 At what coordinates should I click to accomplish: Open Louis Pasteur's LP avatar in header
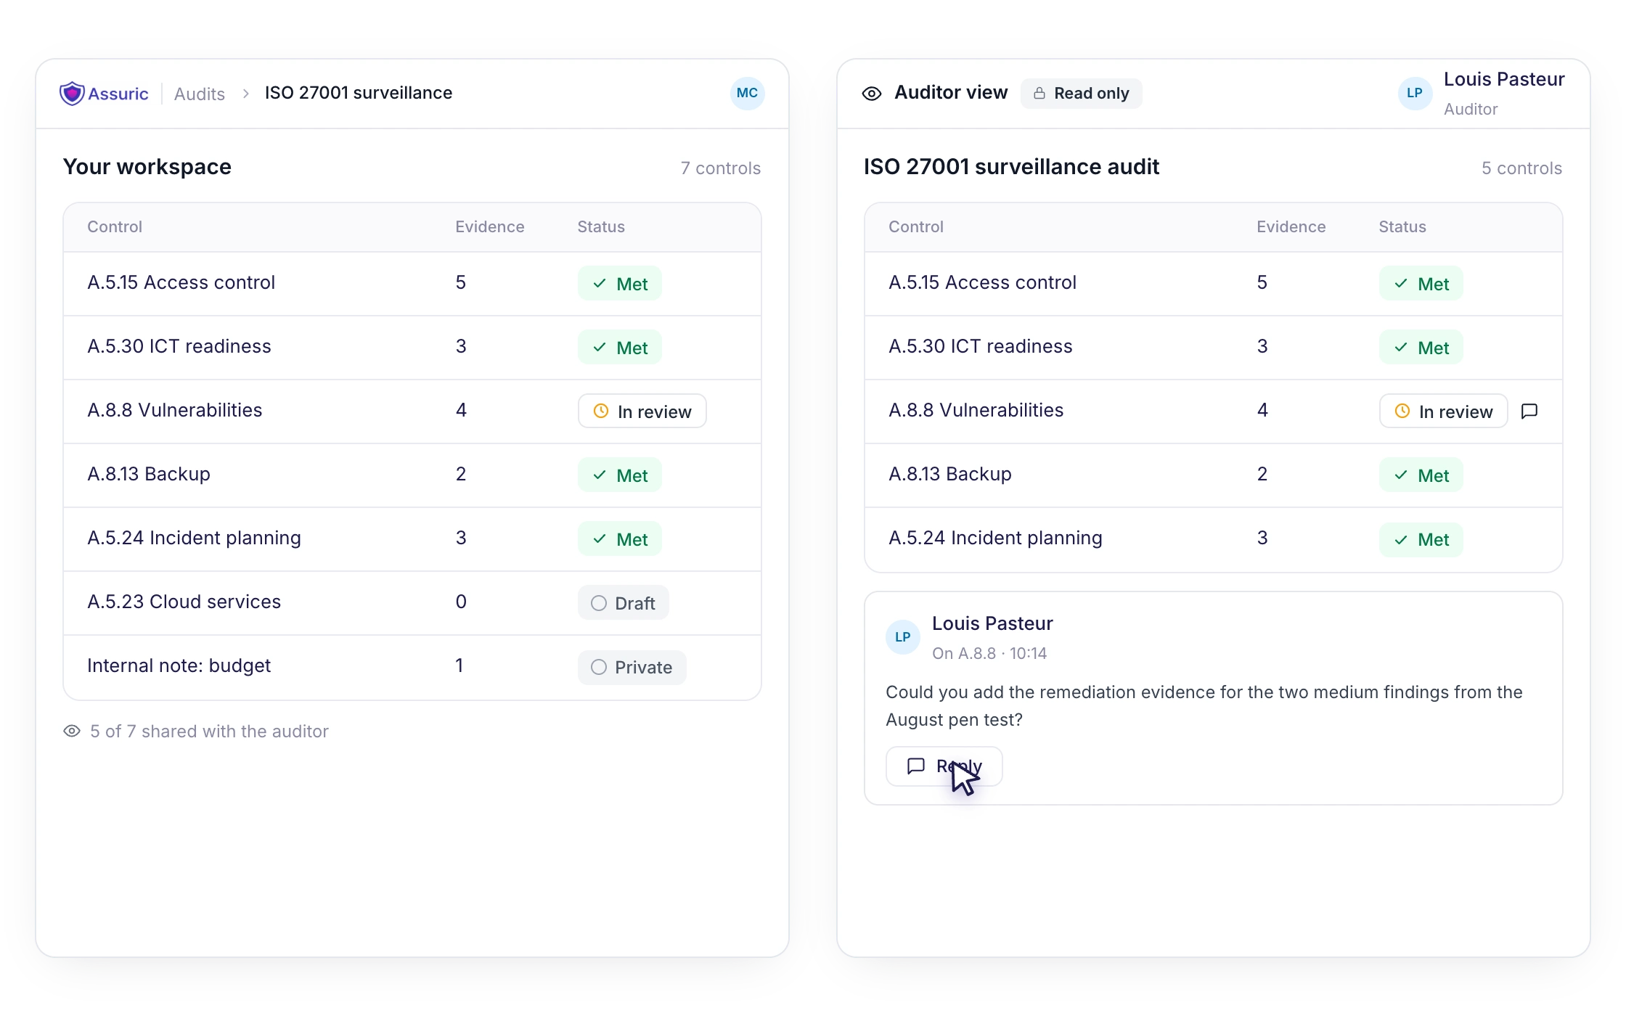coord(1415,93)
